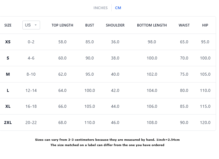Click the TOP LENGTH column header
Viewport: 219px width, 159px height.
tap(62, 25)
